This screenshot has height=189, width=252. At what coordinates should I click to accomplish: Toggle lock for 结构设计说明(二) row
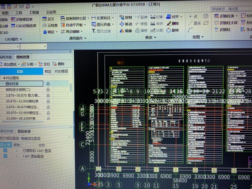tap(48, 89)
